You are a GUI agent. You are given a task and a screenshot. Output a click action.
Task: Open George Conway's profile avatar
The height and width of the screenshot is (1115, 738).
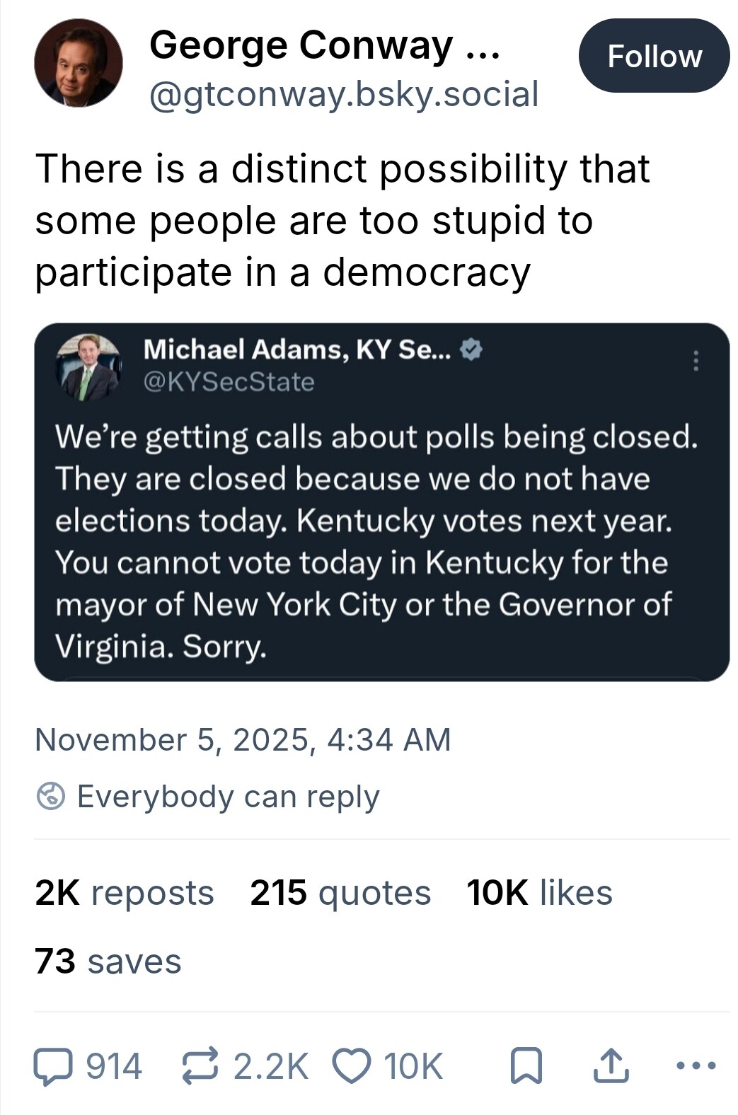tap(79, 63)
